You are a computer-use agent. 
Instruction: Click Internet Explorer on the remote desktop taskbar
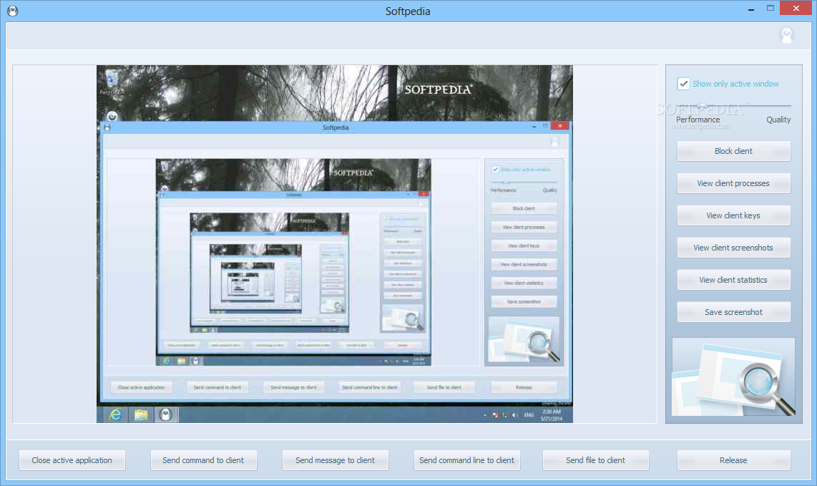tap(115, 414)
